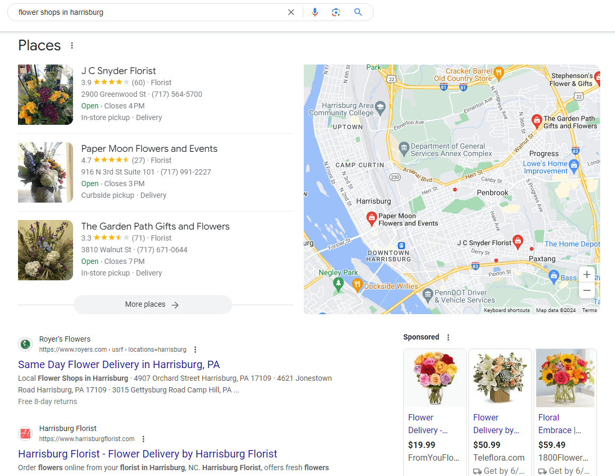Click the Cracker Barrel restaurant map marker

499,72
